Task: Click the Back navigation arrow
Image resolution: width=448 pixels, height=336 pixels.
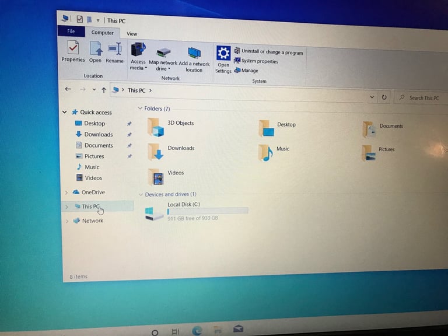Action: tap(68, 89)
